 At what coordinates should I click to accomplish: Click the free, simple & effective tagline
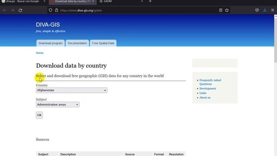click(51, 31)
